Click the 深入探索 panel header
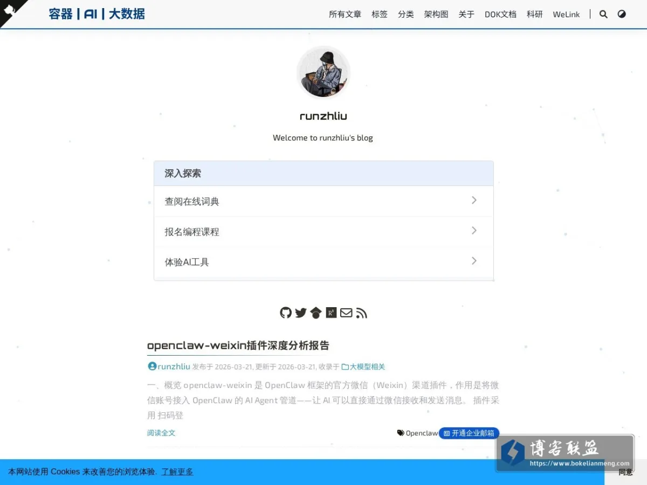The image size is (647, 485). [x=323, y=174]
